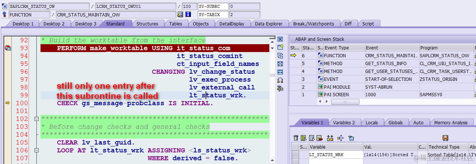The width and height of the screenshot is (476, 164).
Task: Collapse the LOOP block at line 106
Action: point(36,151)
